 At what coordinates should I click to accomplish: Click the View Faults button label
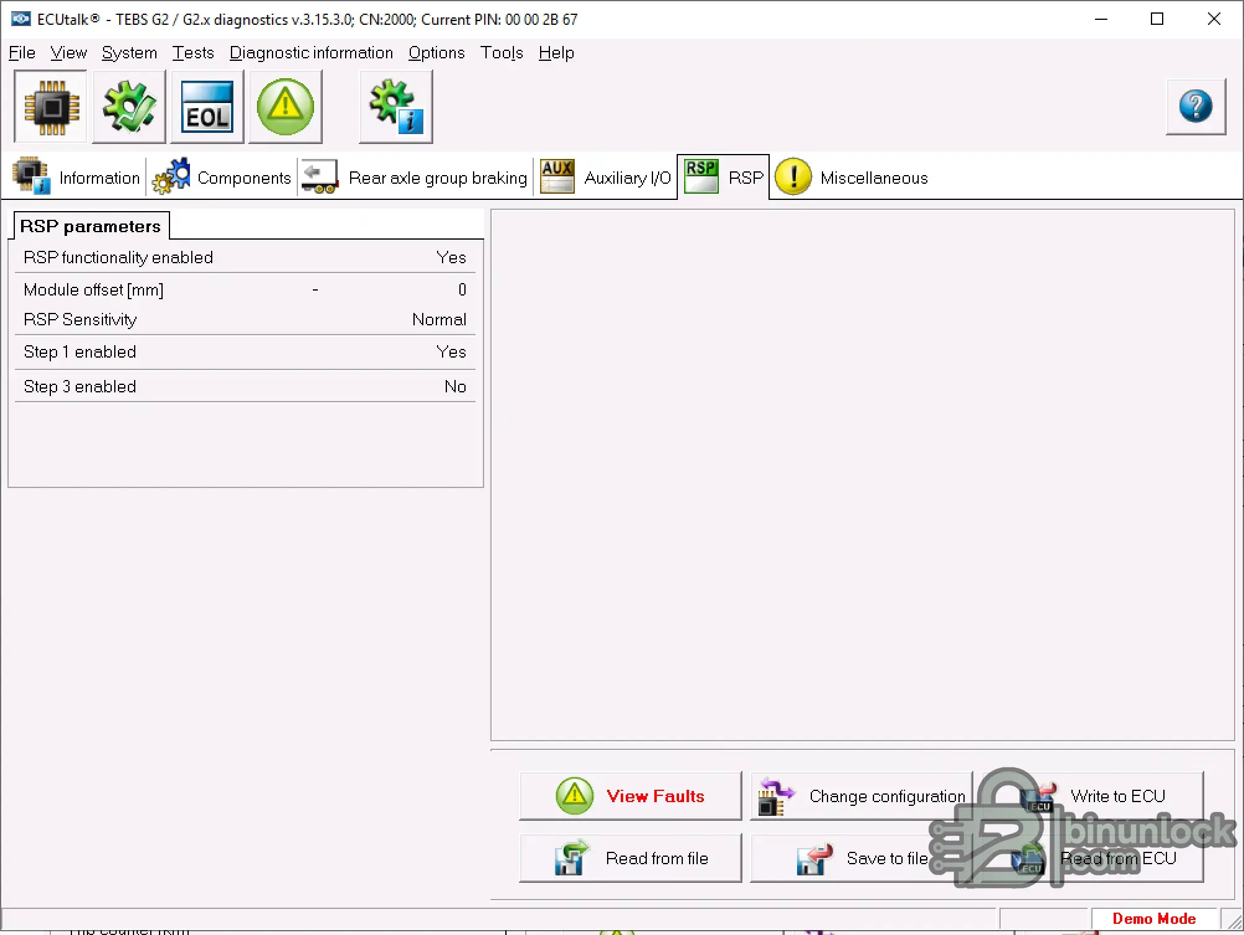656,797
